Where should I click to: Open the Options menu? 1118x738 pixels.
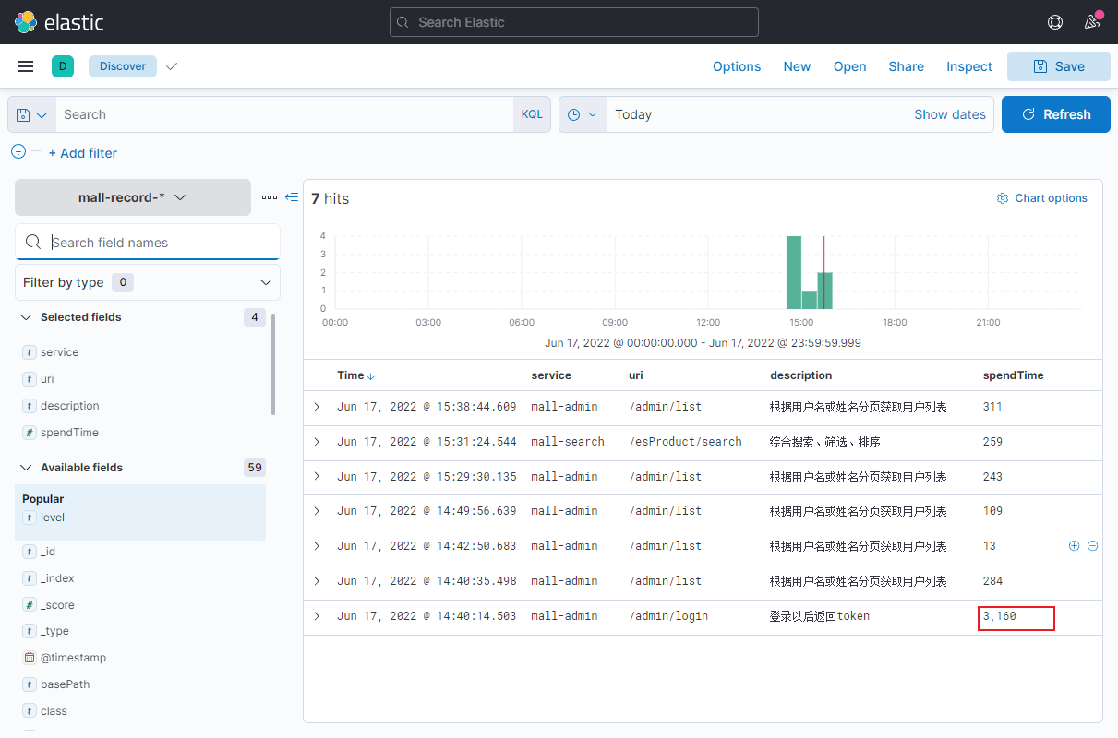coord(736,65)
